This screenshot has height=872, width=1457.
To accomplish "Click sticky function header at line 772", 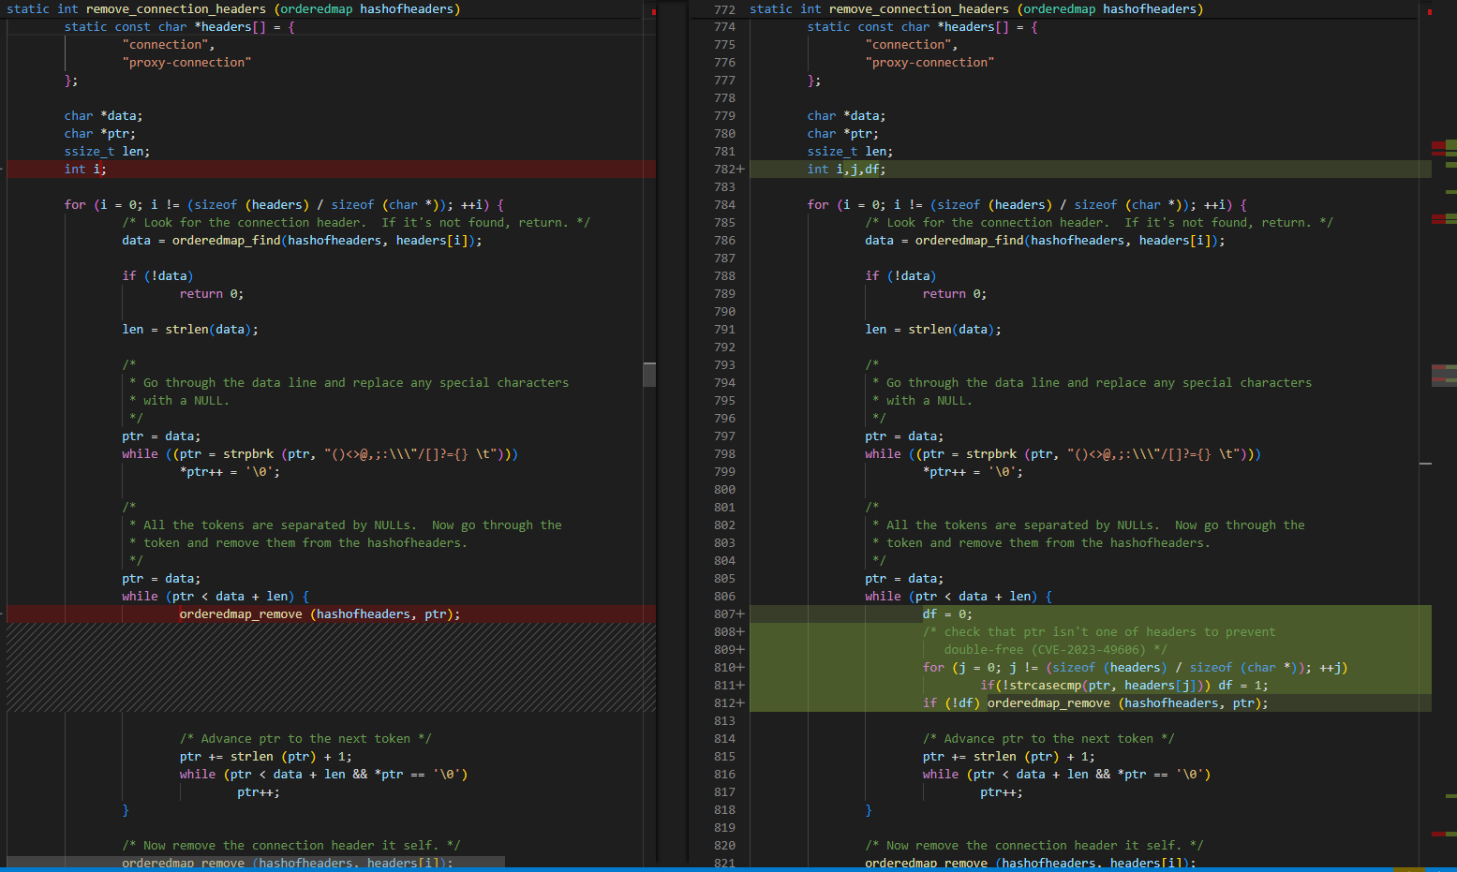I will pyautogui.click(x=974, y=9).
